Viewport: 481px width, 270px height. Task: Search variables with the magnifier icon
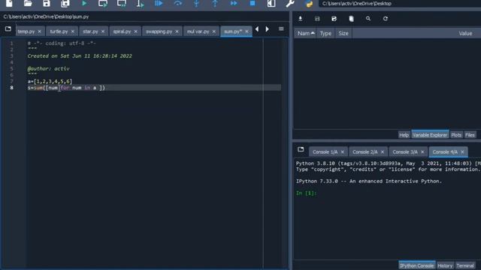tap(368, 19)
